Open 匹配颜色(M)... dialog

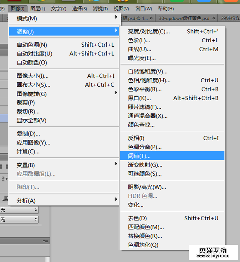(172, 227)
